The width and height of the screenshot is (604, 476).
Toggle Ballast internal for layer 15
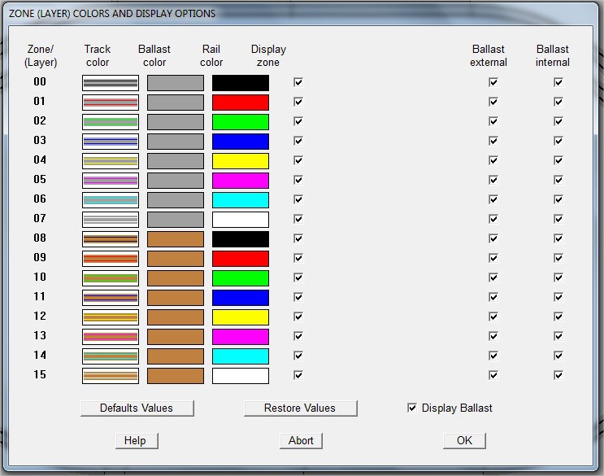(x=558, y=375)
